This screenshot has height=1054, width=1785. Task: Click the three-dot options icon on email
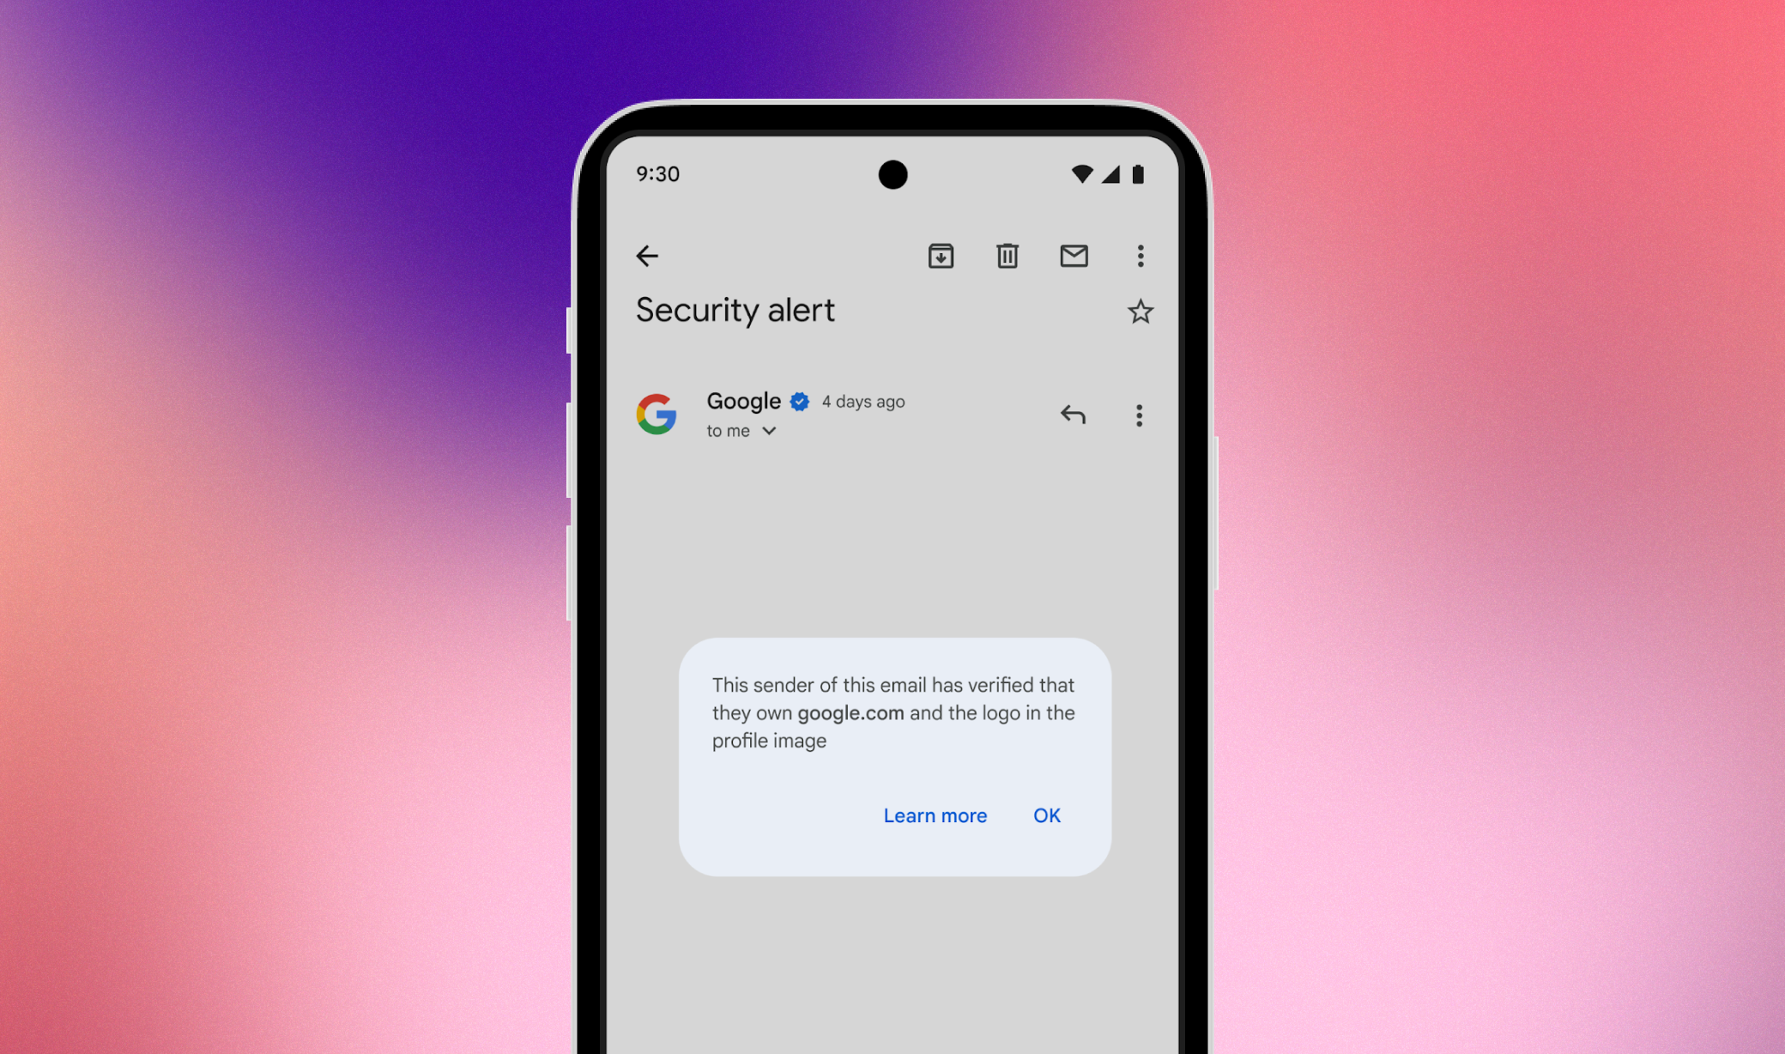tap(1138, 414)
